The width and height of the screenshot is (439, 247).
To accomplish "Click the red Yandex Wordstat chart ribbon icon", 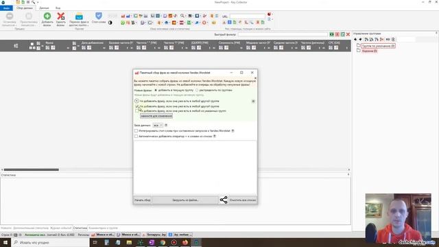I will [123, 16].
